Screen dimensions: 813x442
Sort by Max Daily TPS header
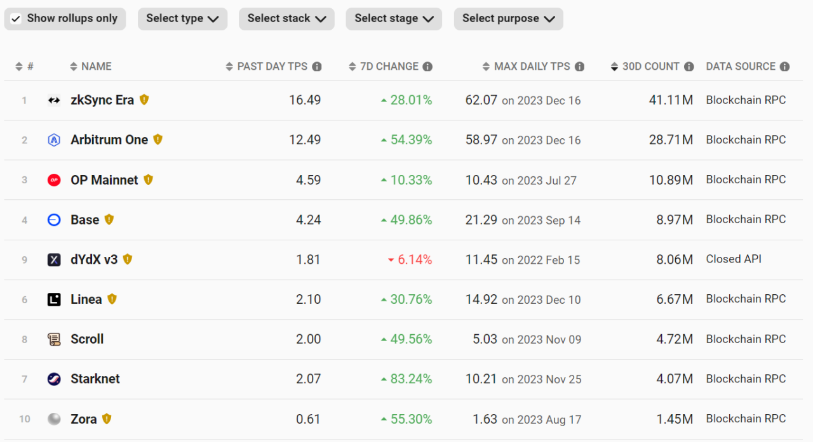[532, 67]
